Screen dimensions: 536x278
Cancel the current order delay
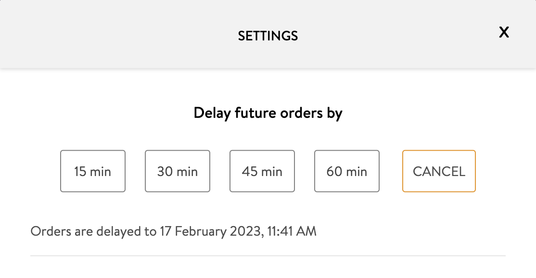tap(439, 171)
